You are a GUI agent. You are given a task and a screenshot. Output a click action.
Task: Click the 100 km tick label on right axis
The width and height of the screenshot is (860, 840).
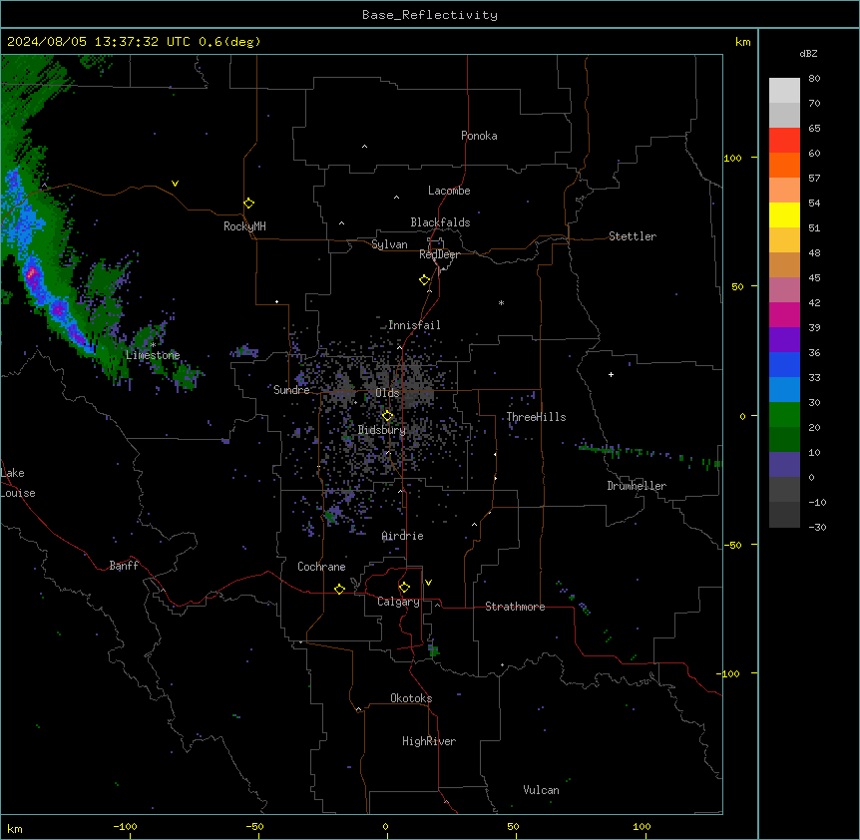click(x=732, y=158)
